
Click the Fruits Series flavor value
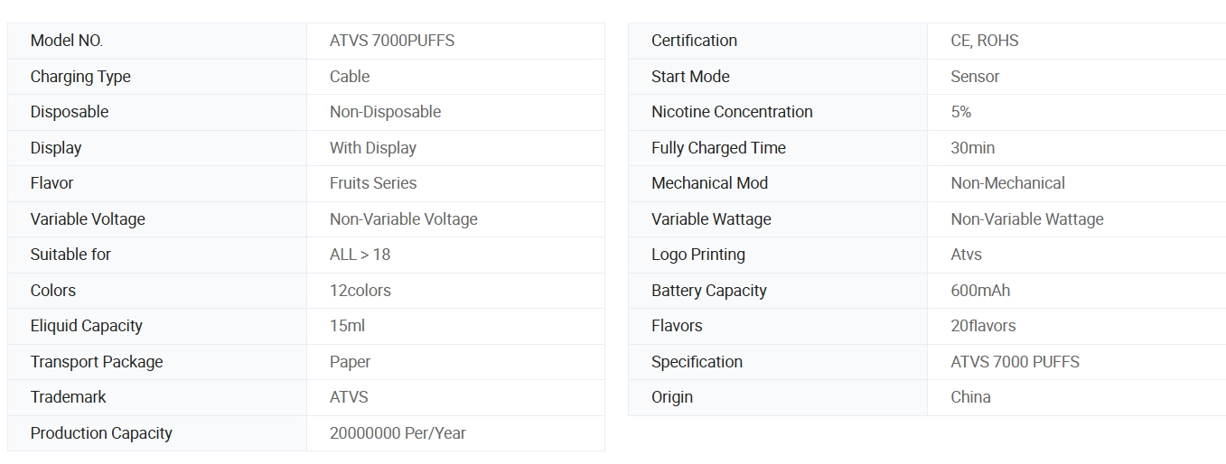373,183
